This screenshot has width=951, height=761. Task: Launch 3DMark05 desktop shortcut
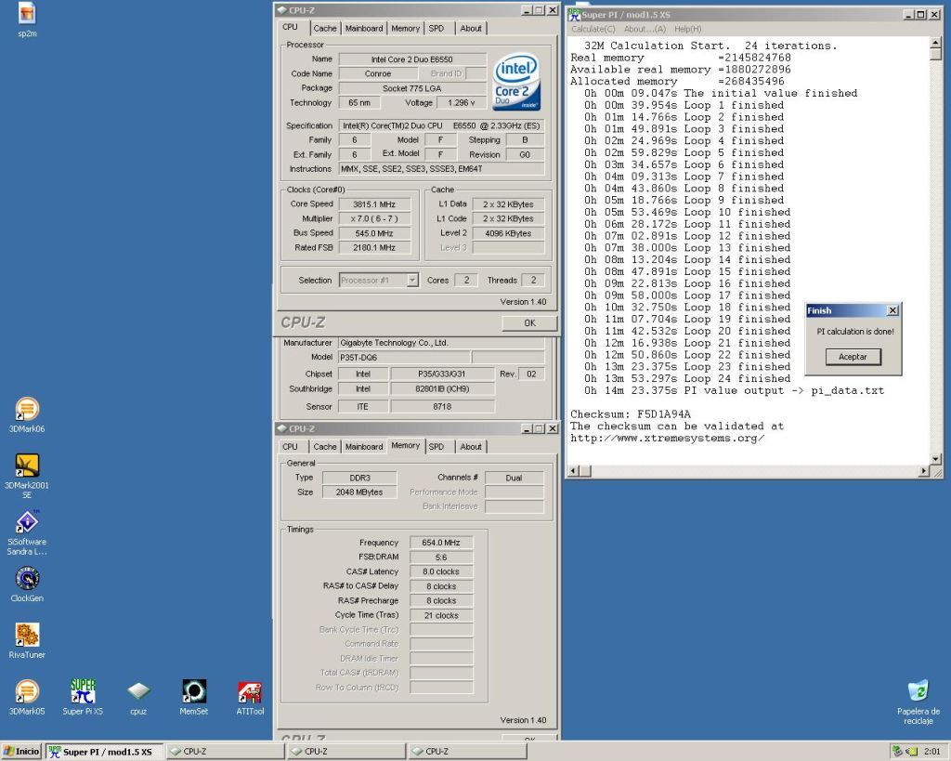(x=27, y=697)
